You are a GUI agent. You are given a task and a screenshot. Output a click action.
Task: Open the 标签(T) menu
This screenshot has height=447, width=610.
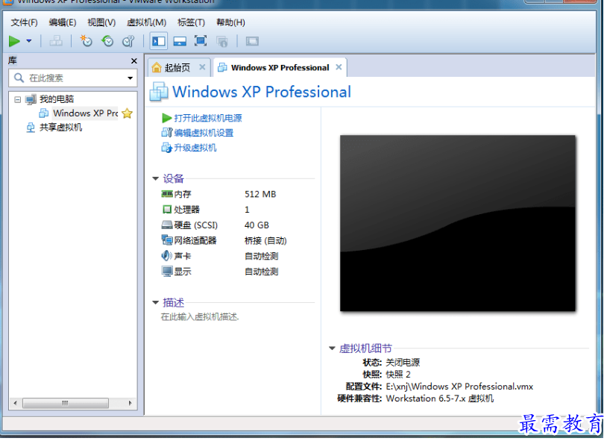tap(191, 22)
